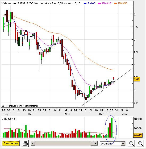Click the Sep month label

[x=6, y=114]
